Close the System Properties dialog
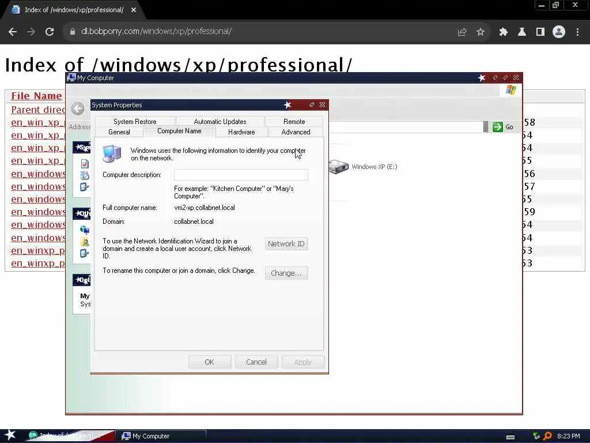The height and width of the screenshot is (443, 590). point(323,105)
